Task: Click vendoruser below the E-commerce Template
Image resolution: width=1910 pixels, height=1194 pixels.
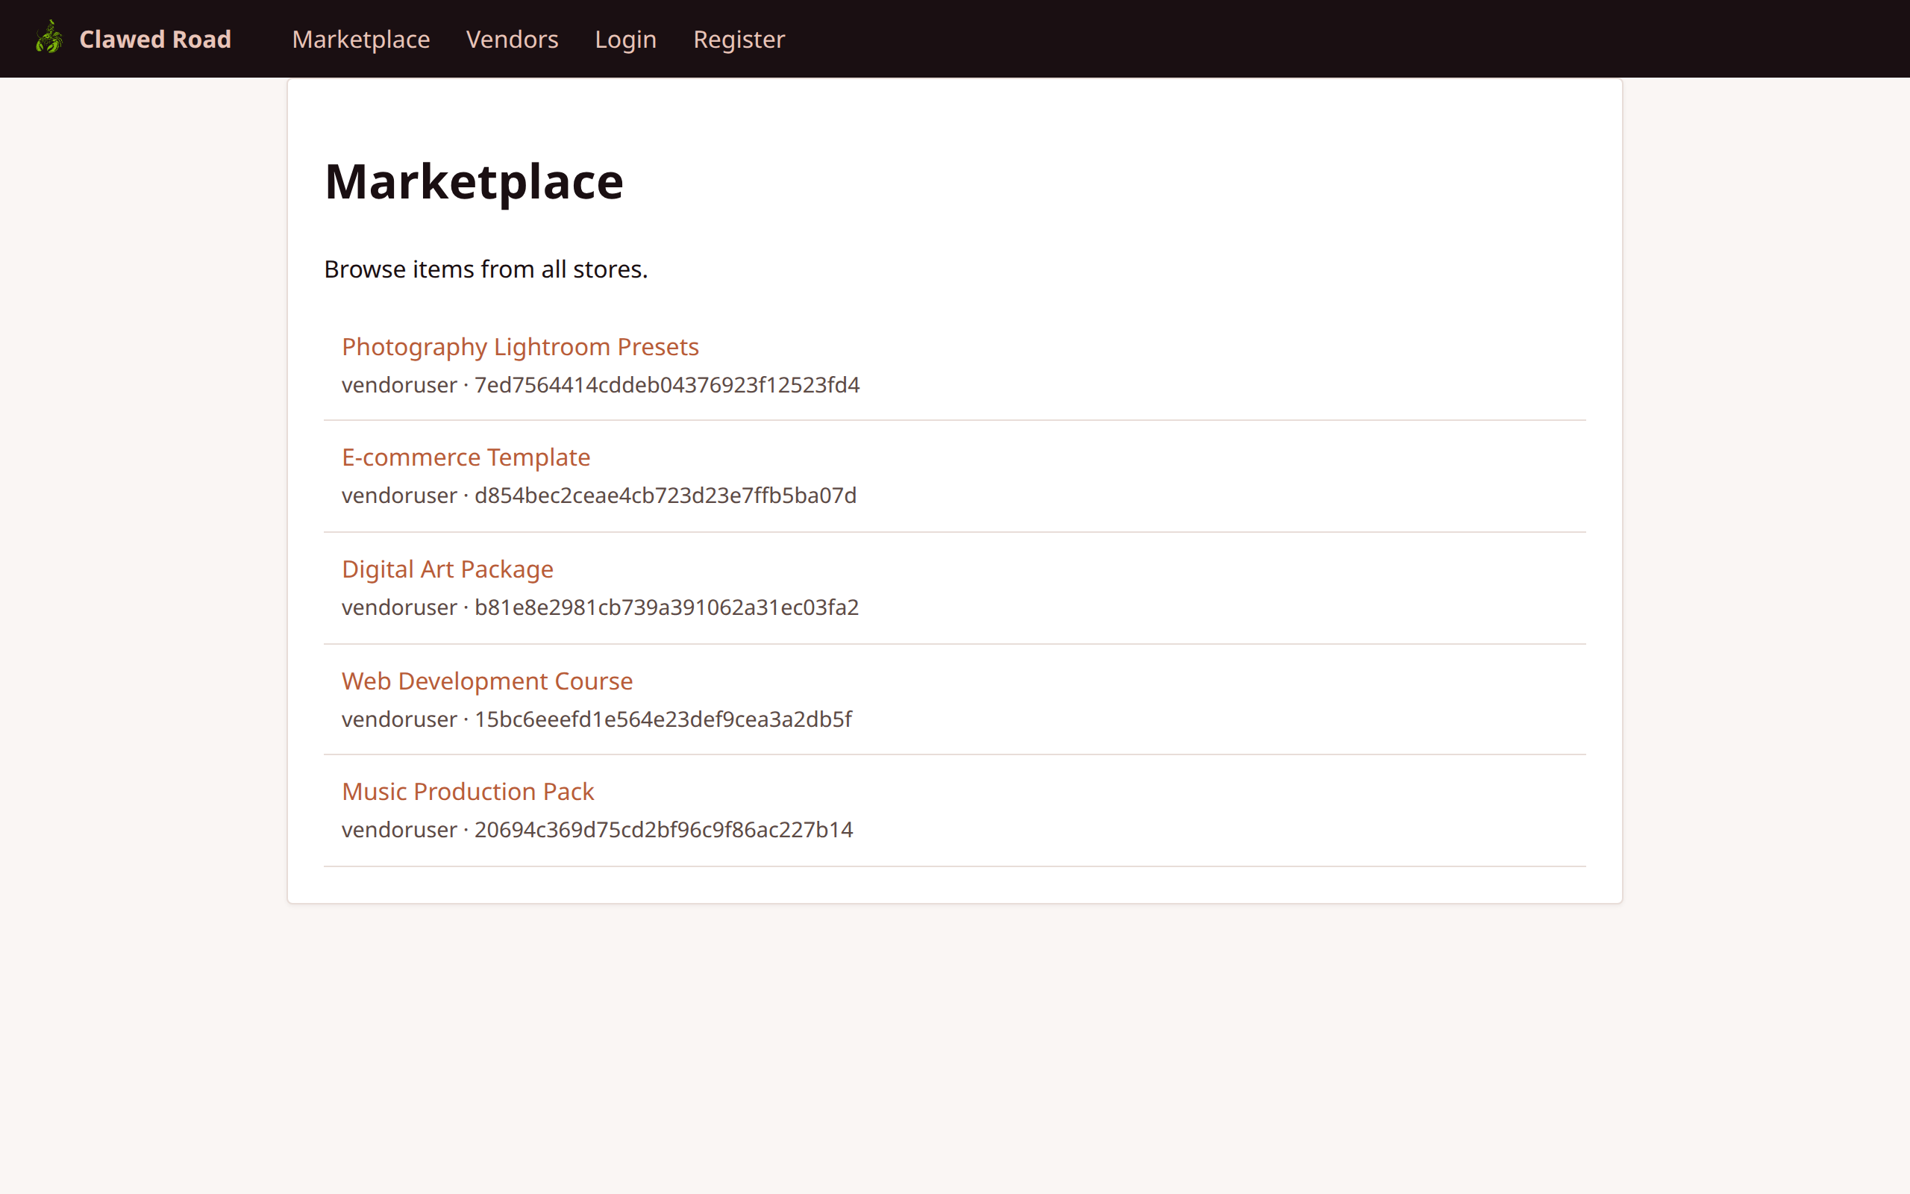Action: [398, 495]
